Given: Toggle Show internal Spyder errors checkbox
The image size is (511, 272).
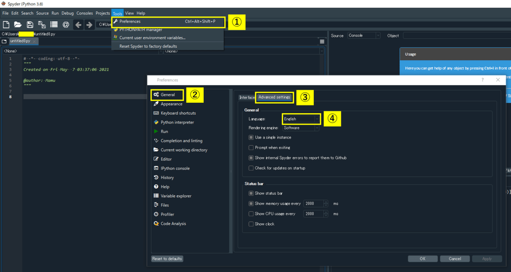Looking at the screenshot, I should pos(251,158).
